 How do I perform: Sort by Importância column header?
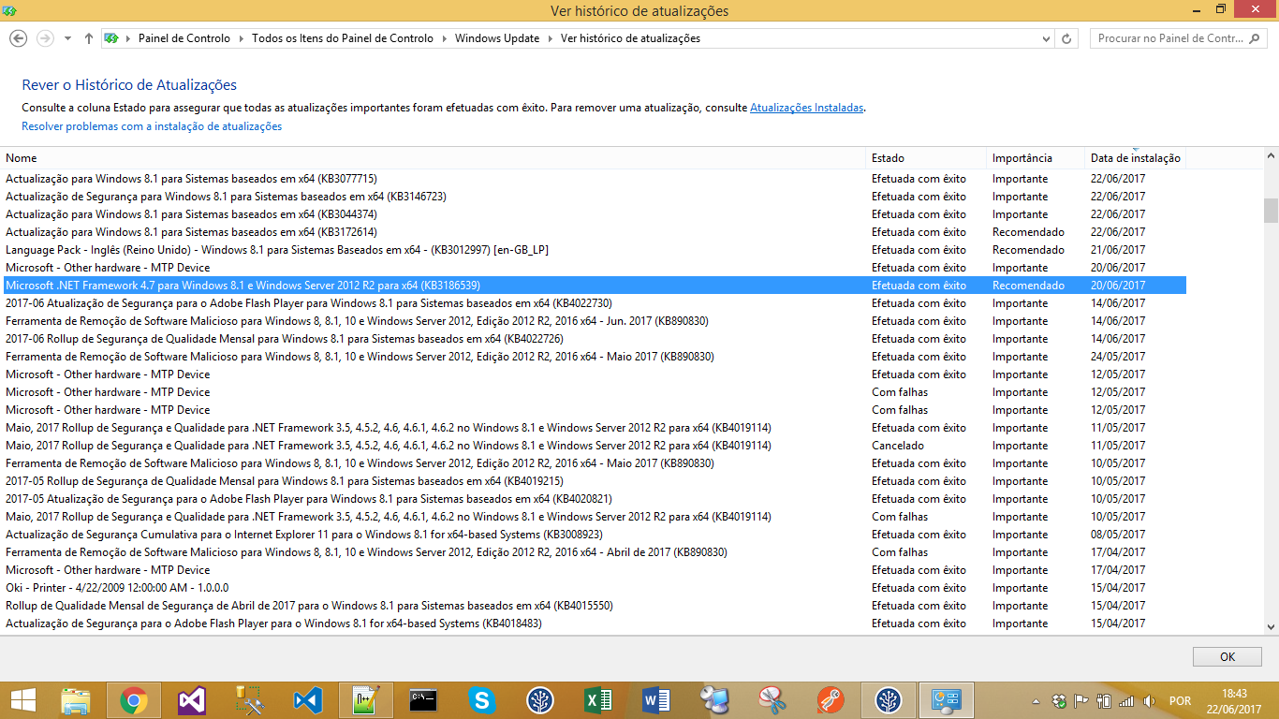point(1036,157)
